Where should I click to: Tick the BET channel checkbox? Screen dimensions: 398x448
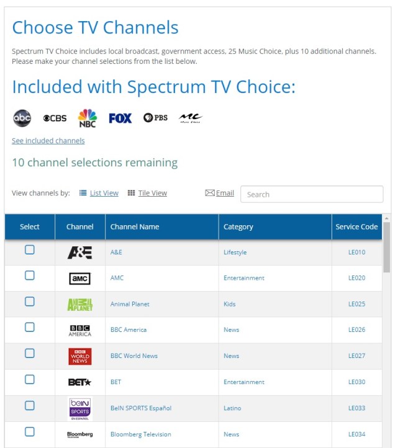click(29, 380)
